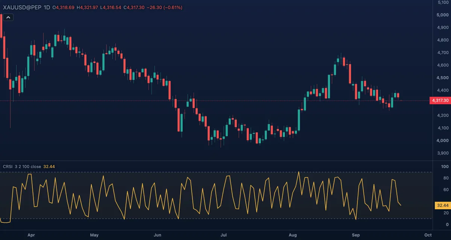Viewport: 451px width, 240px height.
Task: Click the 4,500 price axis label
Action: coord(443,78)
